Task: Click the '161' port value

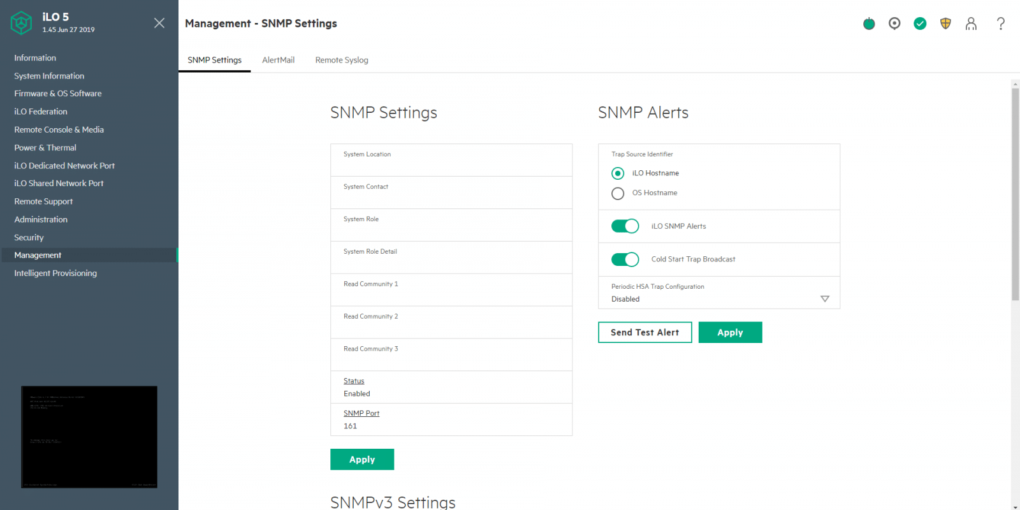Action: coord(350,426)
